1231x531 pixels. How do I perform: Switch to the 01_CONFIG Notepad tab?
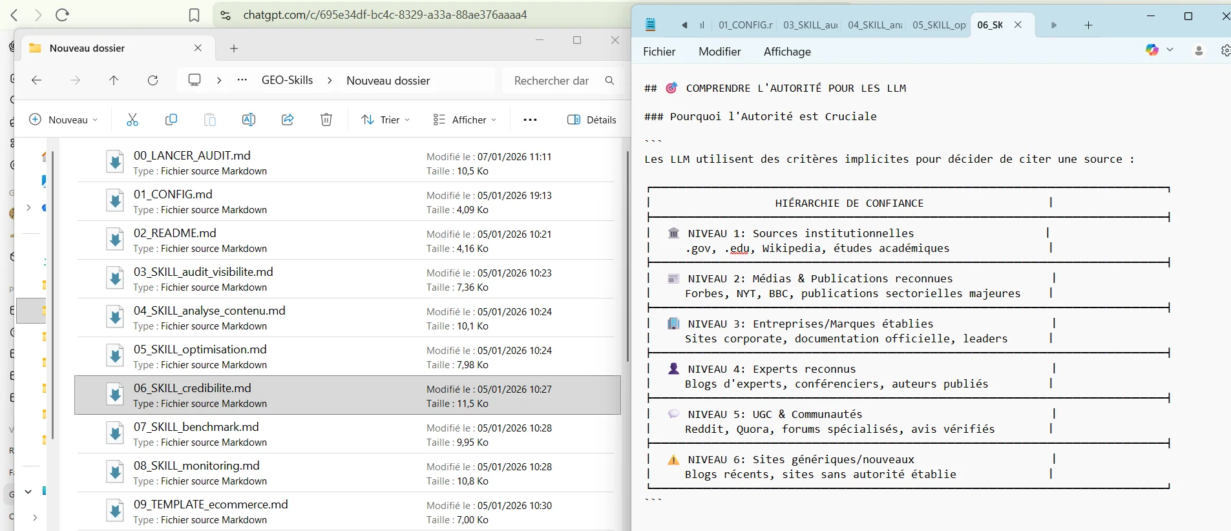click(744, 25)
